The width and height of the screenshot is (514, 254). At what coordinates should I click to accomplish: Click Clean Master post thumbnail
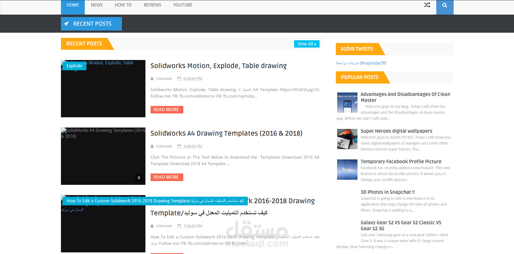347,102
